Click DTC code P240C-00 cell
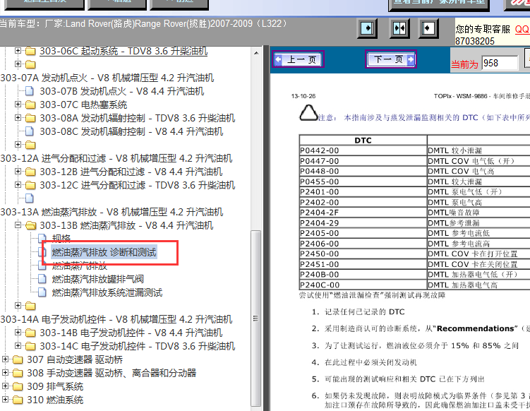 [363, 285]
